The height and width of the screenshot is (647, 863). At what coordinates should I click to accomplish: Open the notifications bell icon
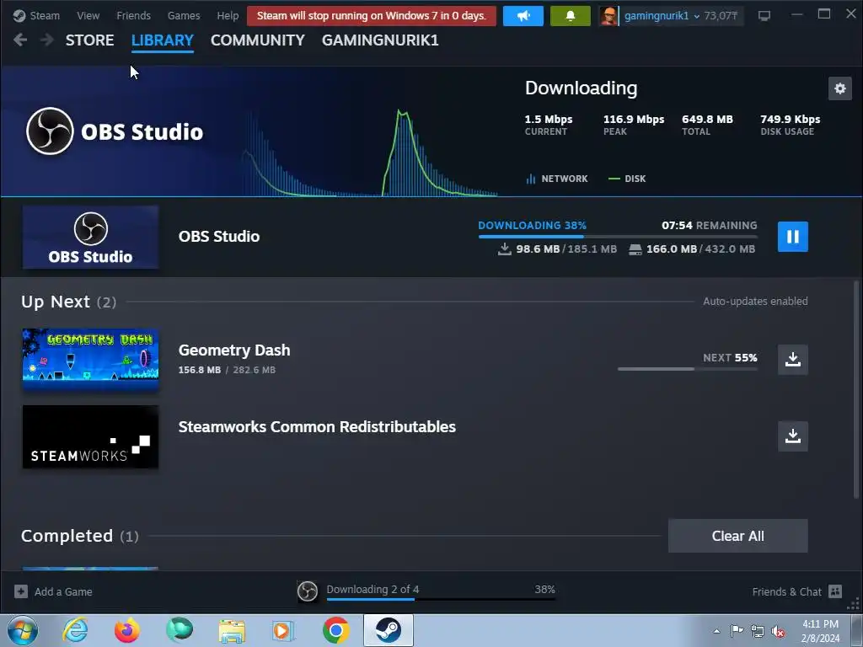coord(571,15)
